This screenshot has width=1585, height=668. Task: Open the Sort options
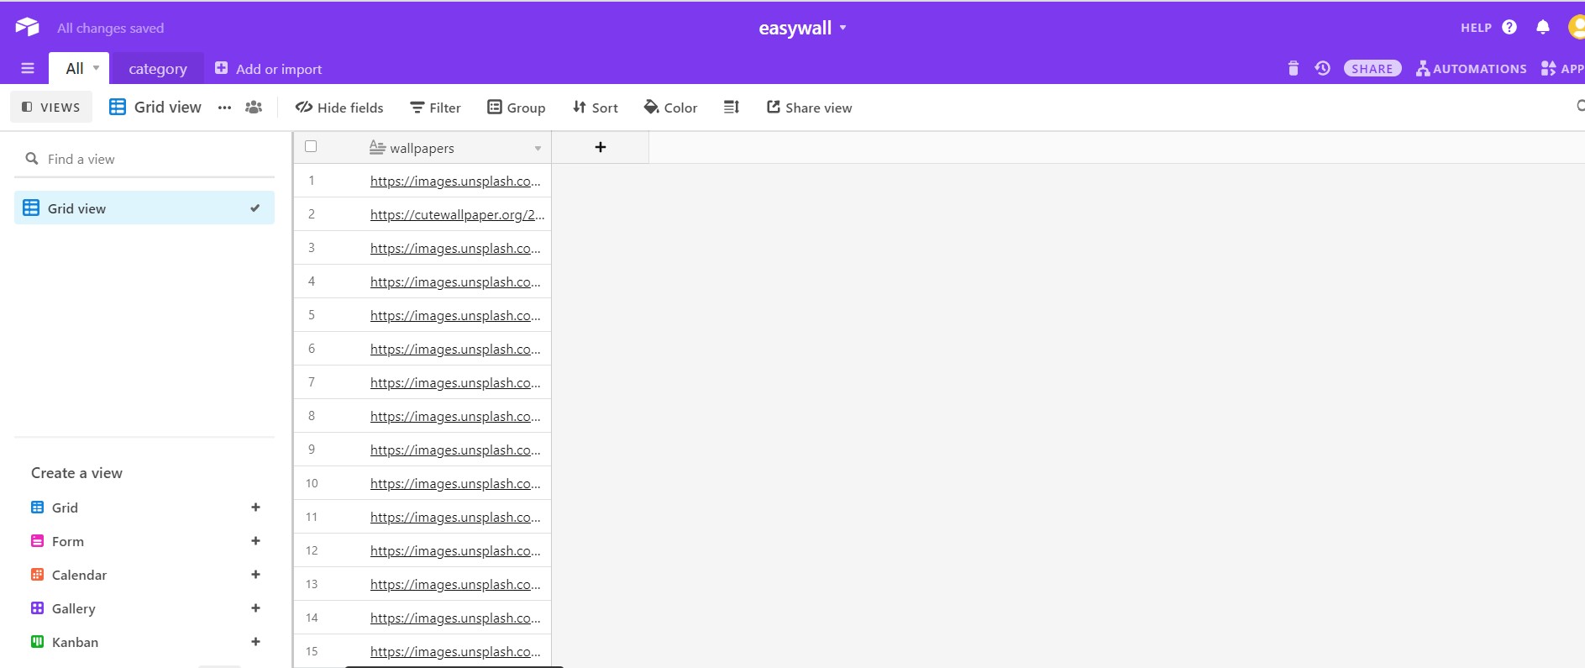pyautogui.click(x=596, y=108)
